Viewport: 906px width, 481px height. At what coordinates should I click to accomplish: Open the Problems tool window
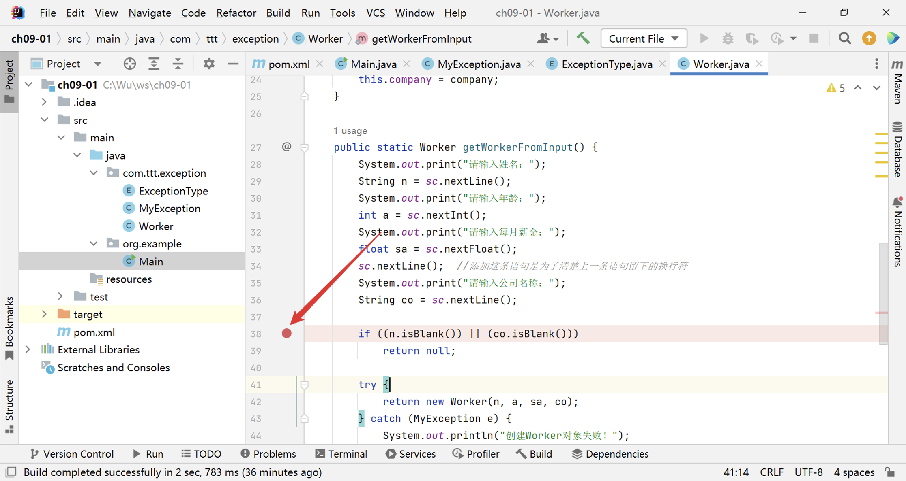point(268,454)
